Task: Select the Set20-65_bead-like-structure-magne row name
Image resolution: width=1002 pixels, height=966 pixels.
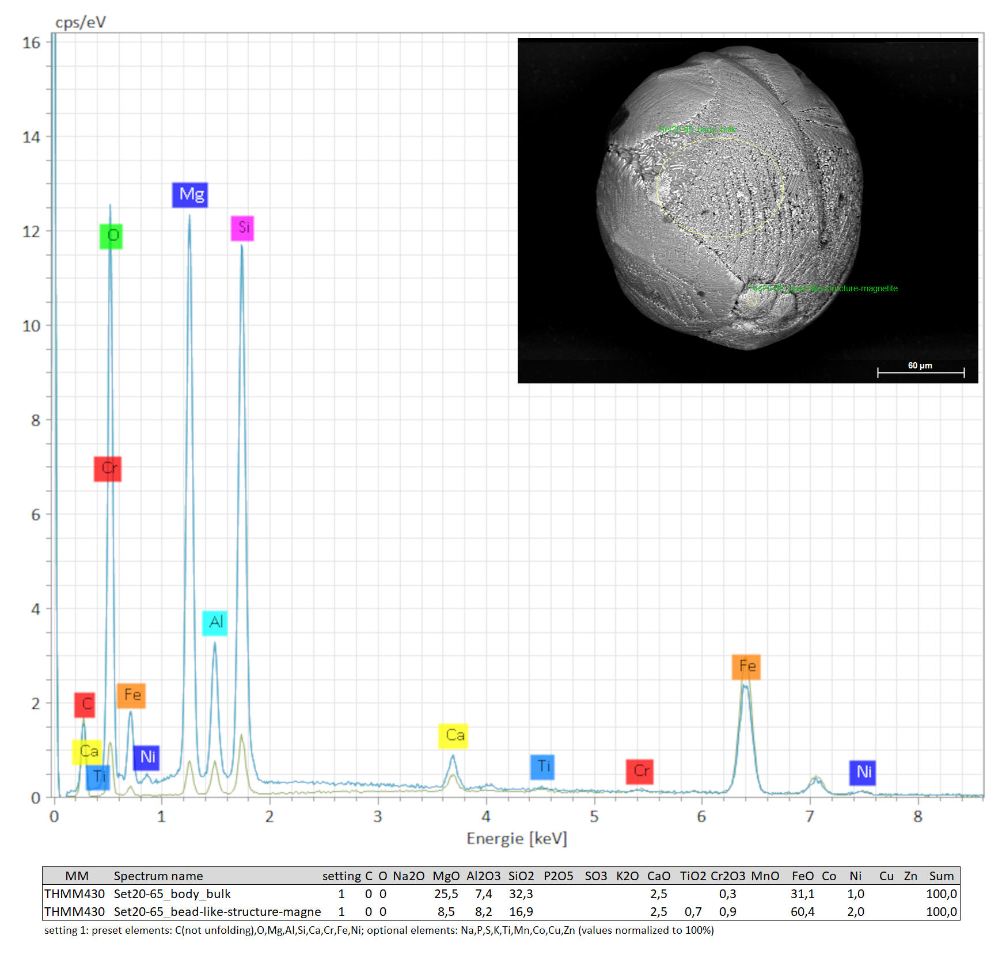Action: [217, 911]
